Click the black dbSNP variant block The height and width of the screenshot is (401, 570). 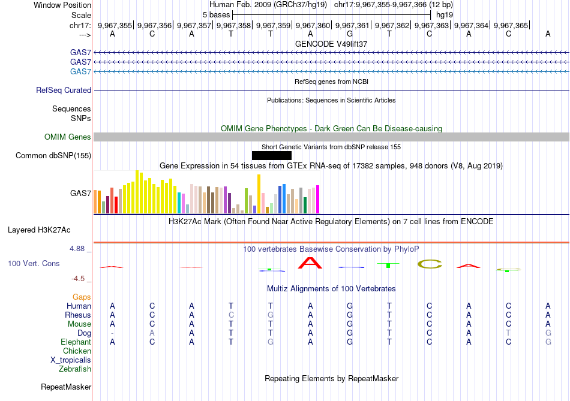pos(272,155)
